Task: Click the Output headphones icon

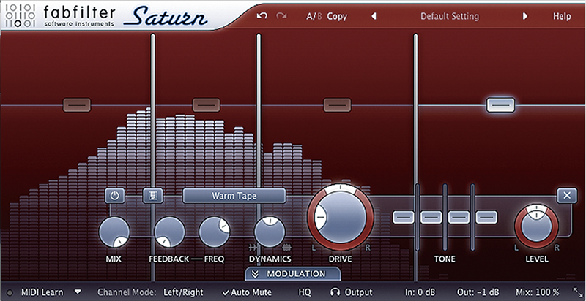Action: tap(335, 292)
